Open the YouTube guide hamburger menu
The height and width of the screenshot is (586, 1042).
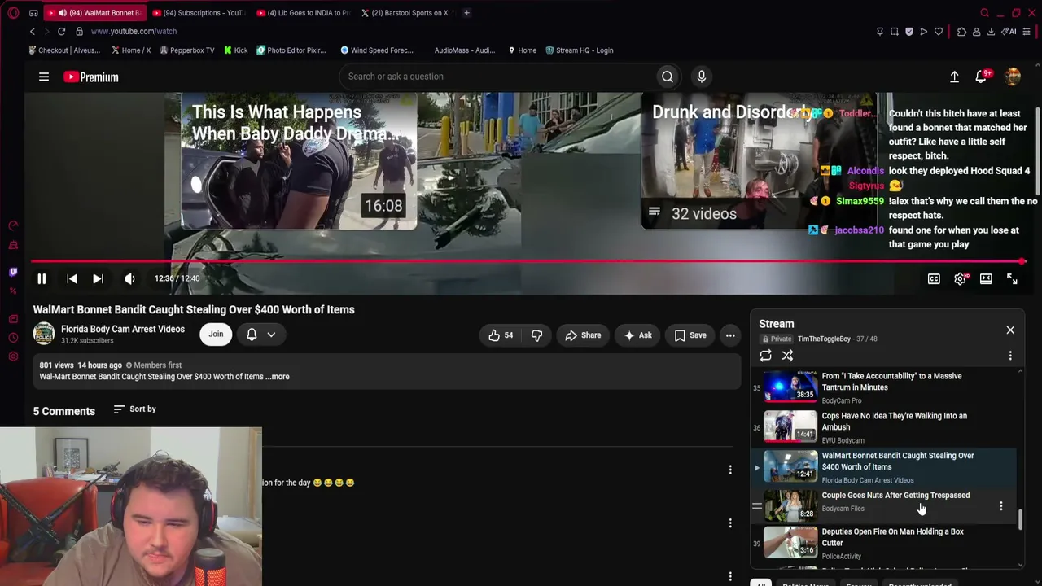point(44,77)
